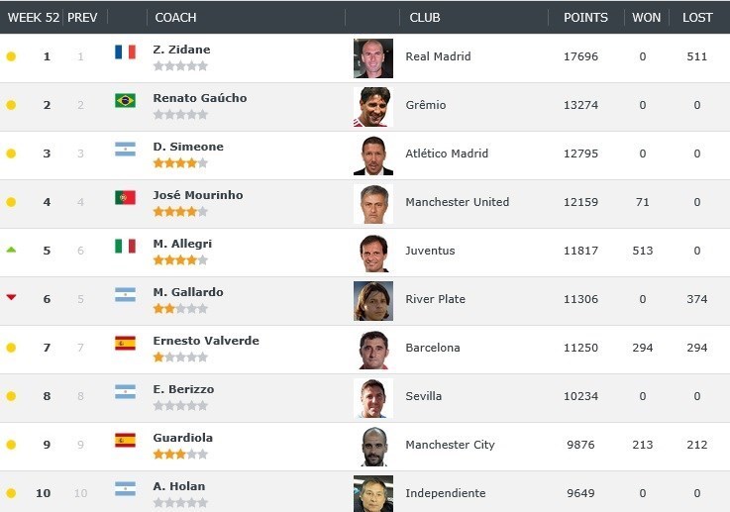The height and width of the screenshot is (512, 730).
Task: Click the Italian flag beside M. Allegri
Action: (x=125, y=246)
